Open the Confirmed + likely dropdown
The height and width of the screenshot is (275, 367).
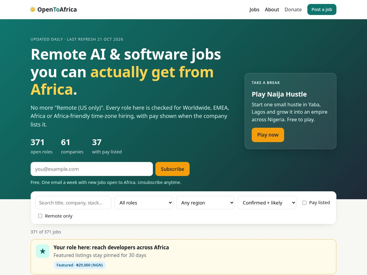coord(267,203)
